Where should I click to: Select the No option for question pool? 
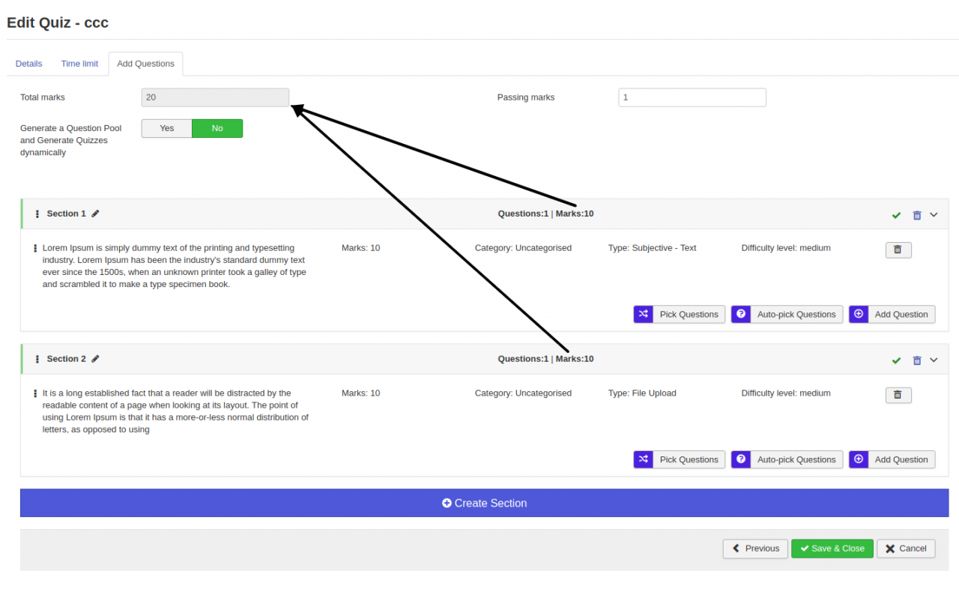coord(217,128)
